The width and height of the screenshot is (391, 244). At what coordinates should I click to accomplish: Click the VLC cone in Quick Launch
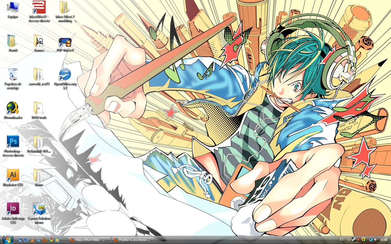click(x=32, y=240)
